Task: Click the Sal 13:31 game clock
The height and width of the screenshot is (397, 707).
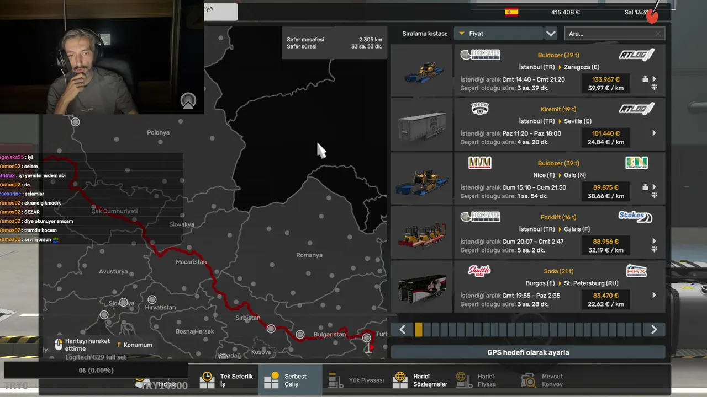Action: coord(636,12)
